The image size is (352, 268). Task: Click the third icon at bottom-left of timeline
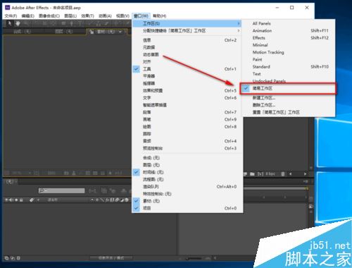(x=18, y=258)
